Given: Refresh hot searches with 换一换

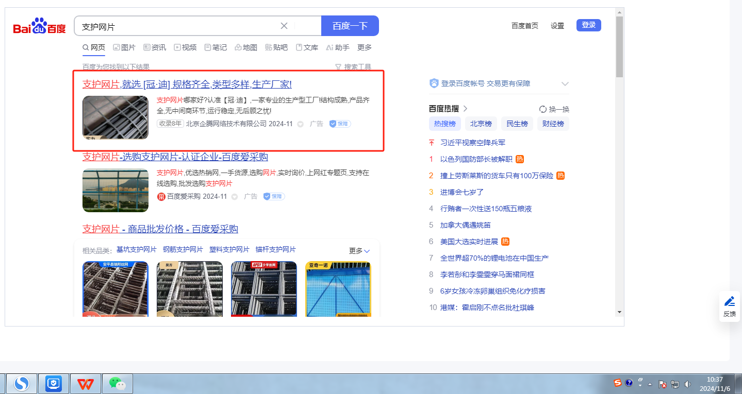Looking at the screenshot, I should click(554, 109).
